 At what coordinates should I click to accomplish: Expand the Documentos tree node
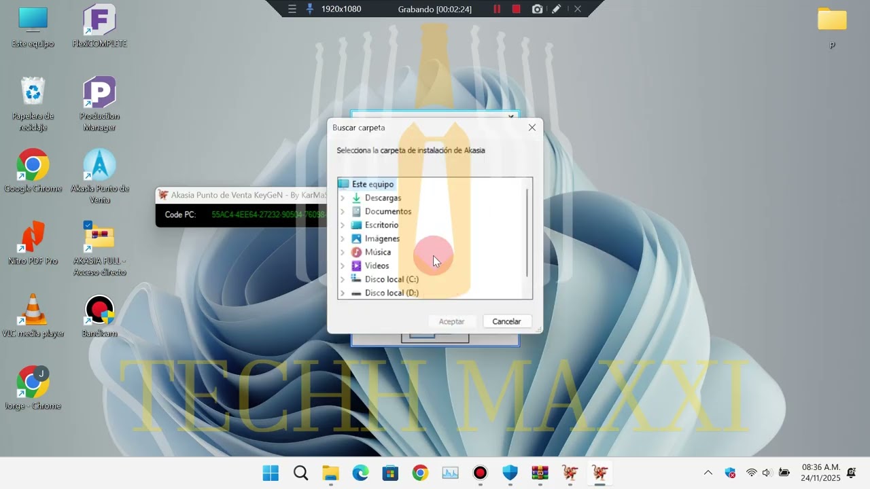343,212
